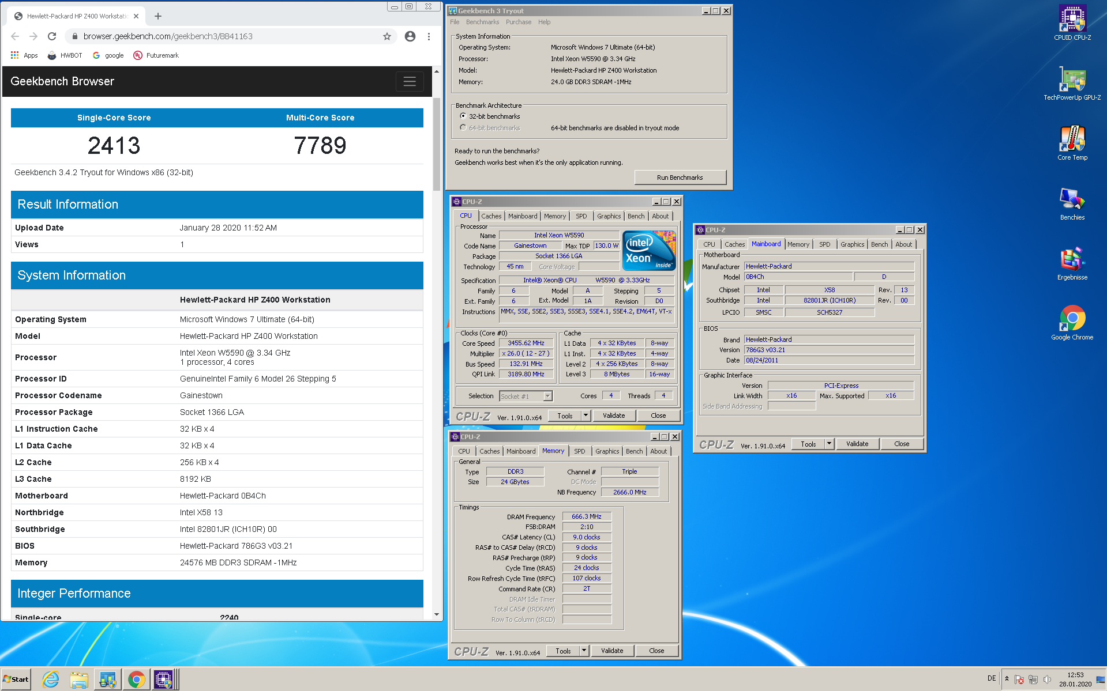Click Windows Start button
Screen dimensions: 1107x691
(x=16, y=679)
